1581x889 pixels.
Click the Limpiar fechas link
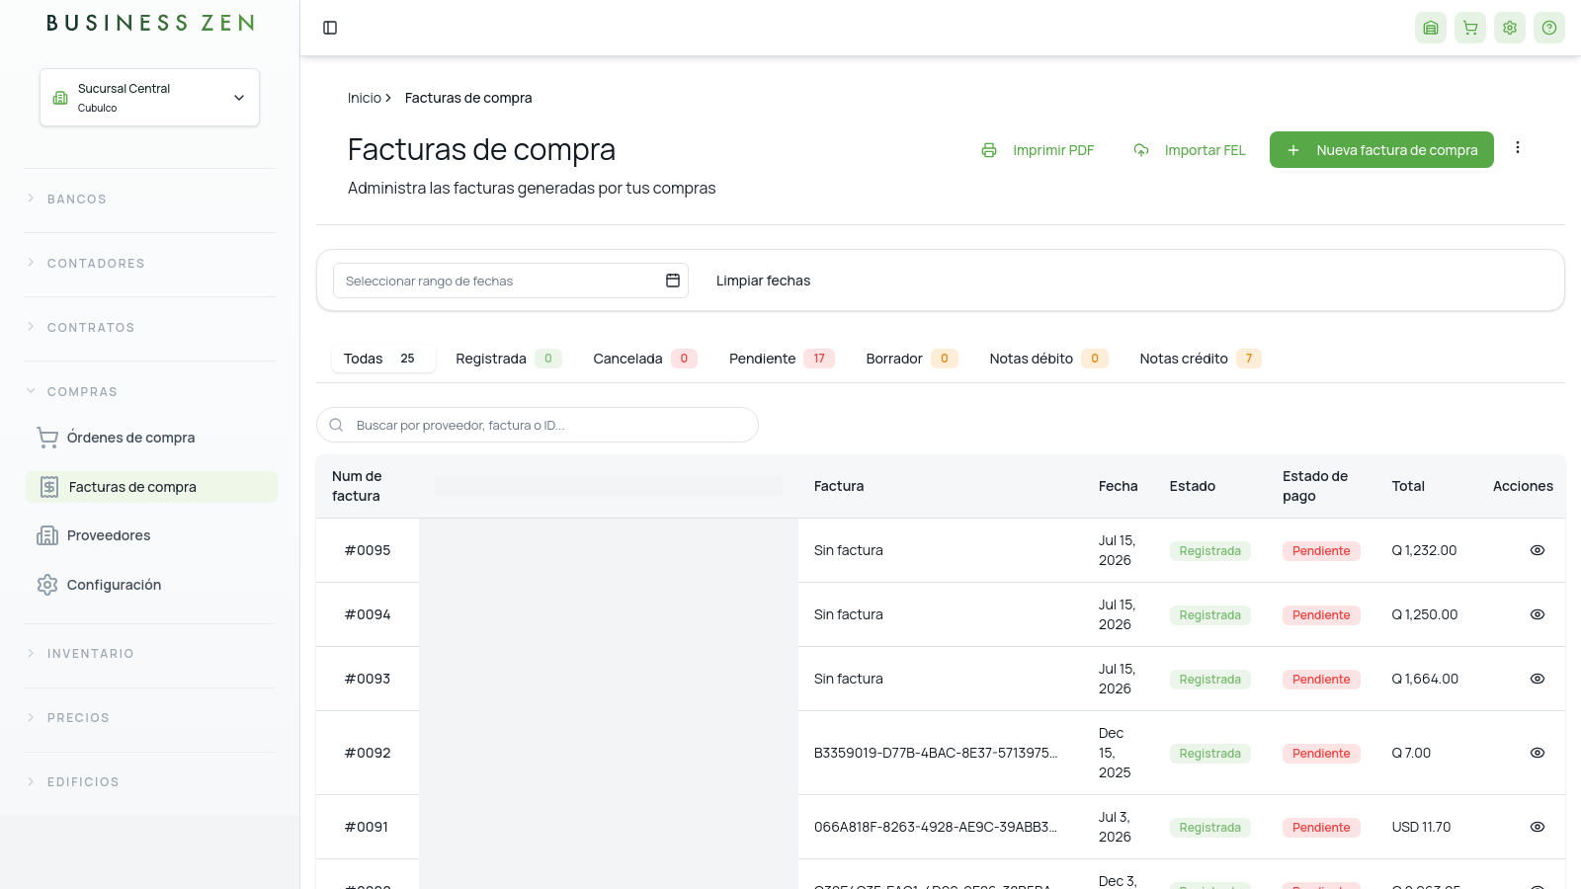pyautogui.click(x=763, y=281)
